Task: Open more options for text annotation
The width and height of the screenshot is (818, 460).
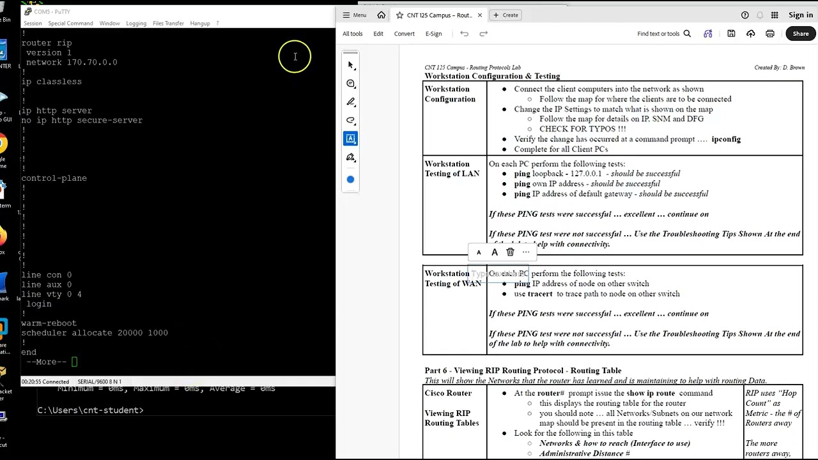Action: [x=526, y=252]
